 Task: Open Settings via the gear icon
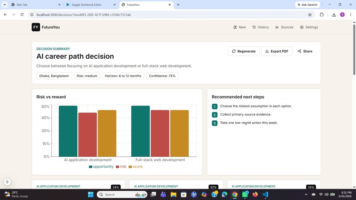tap(302, 27)
